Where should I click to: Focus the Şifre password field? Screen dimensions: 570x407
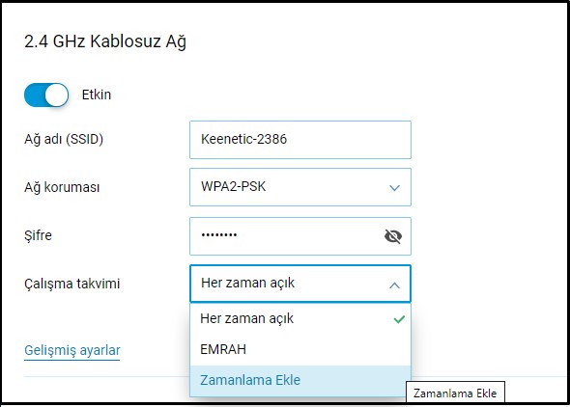[300, 236]
